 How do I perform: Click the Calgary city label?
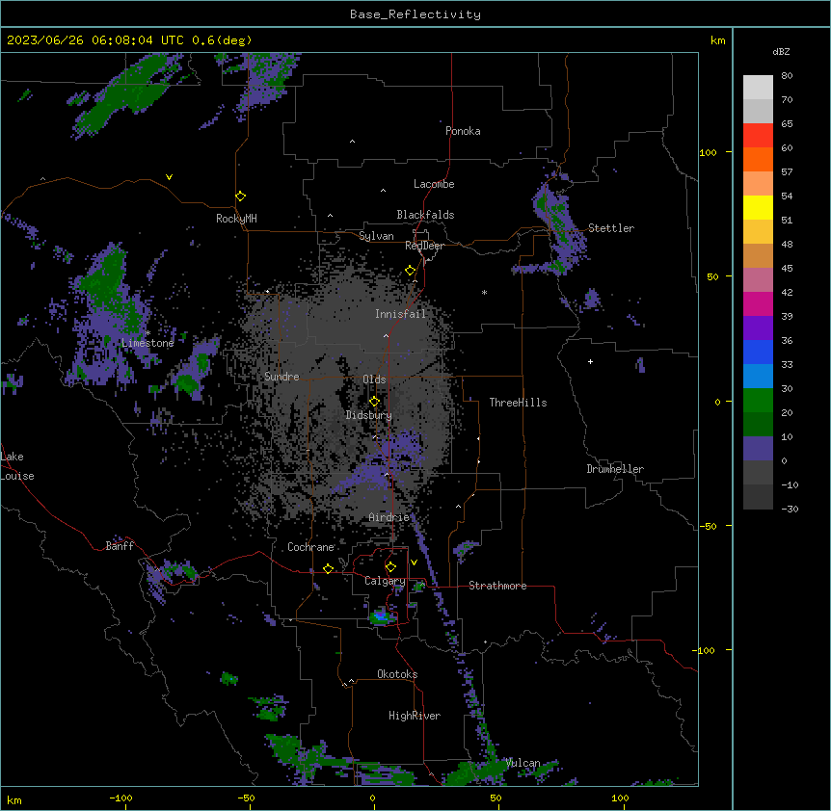pyautogui.click(x=385, y=581)
